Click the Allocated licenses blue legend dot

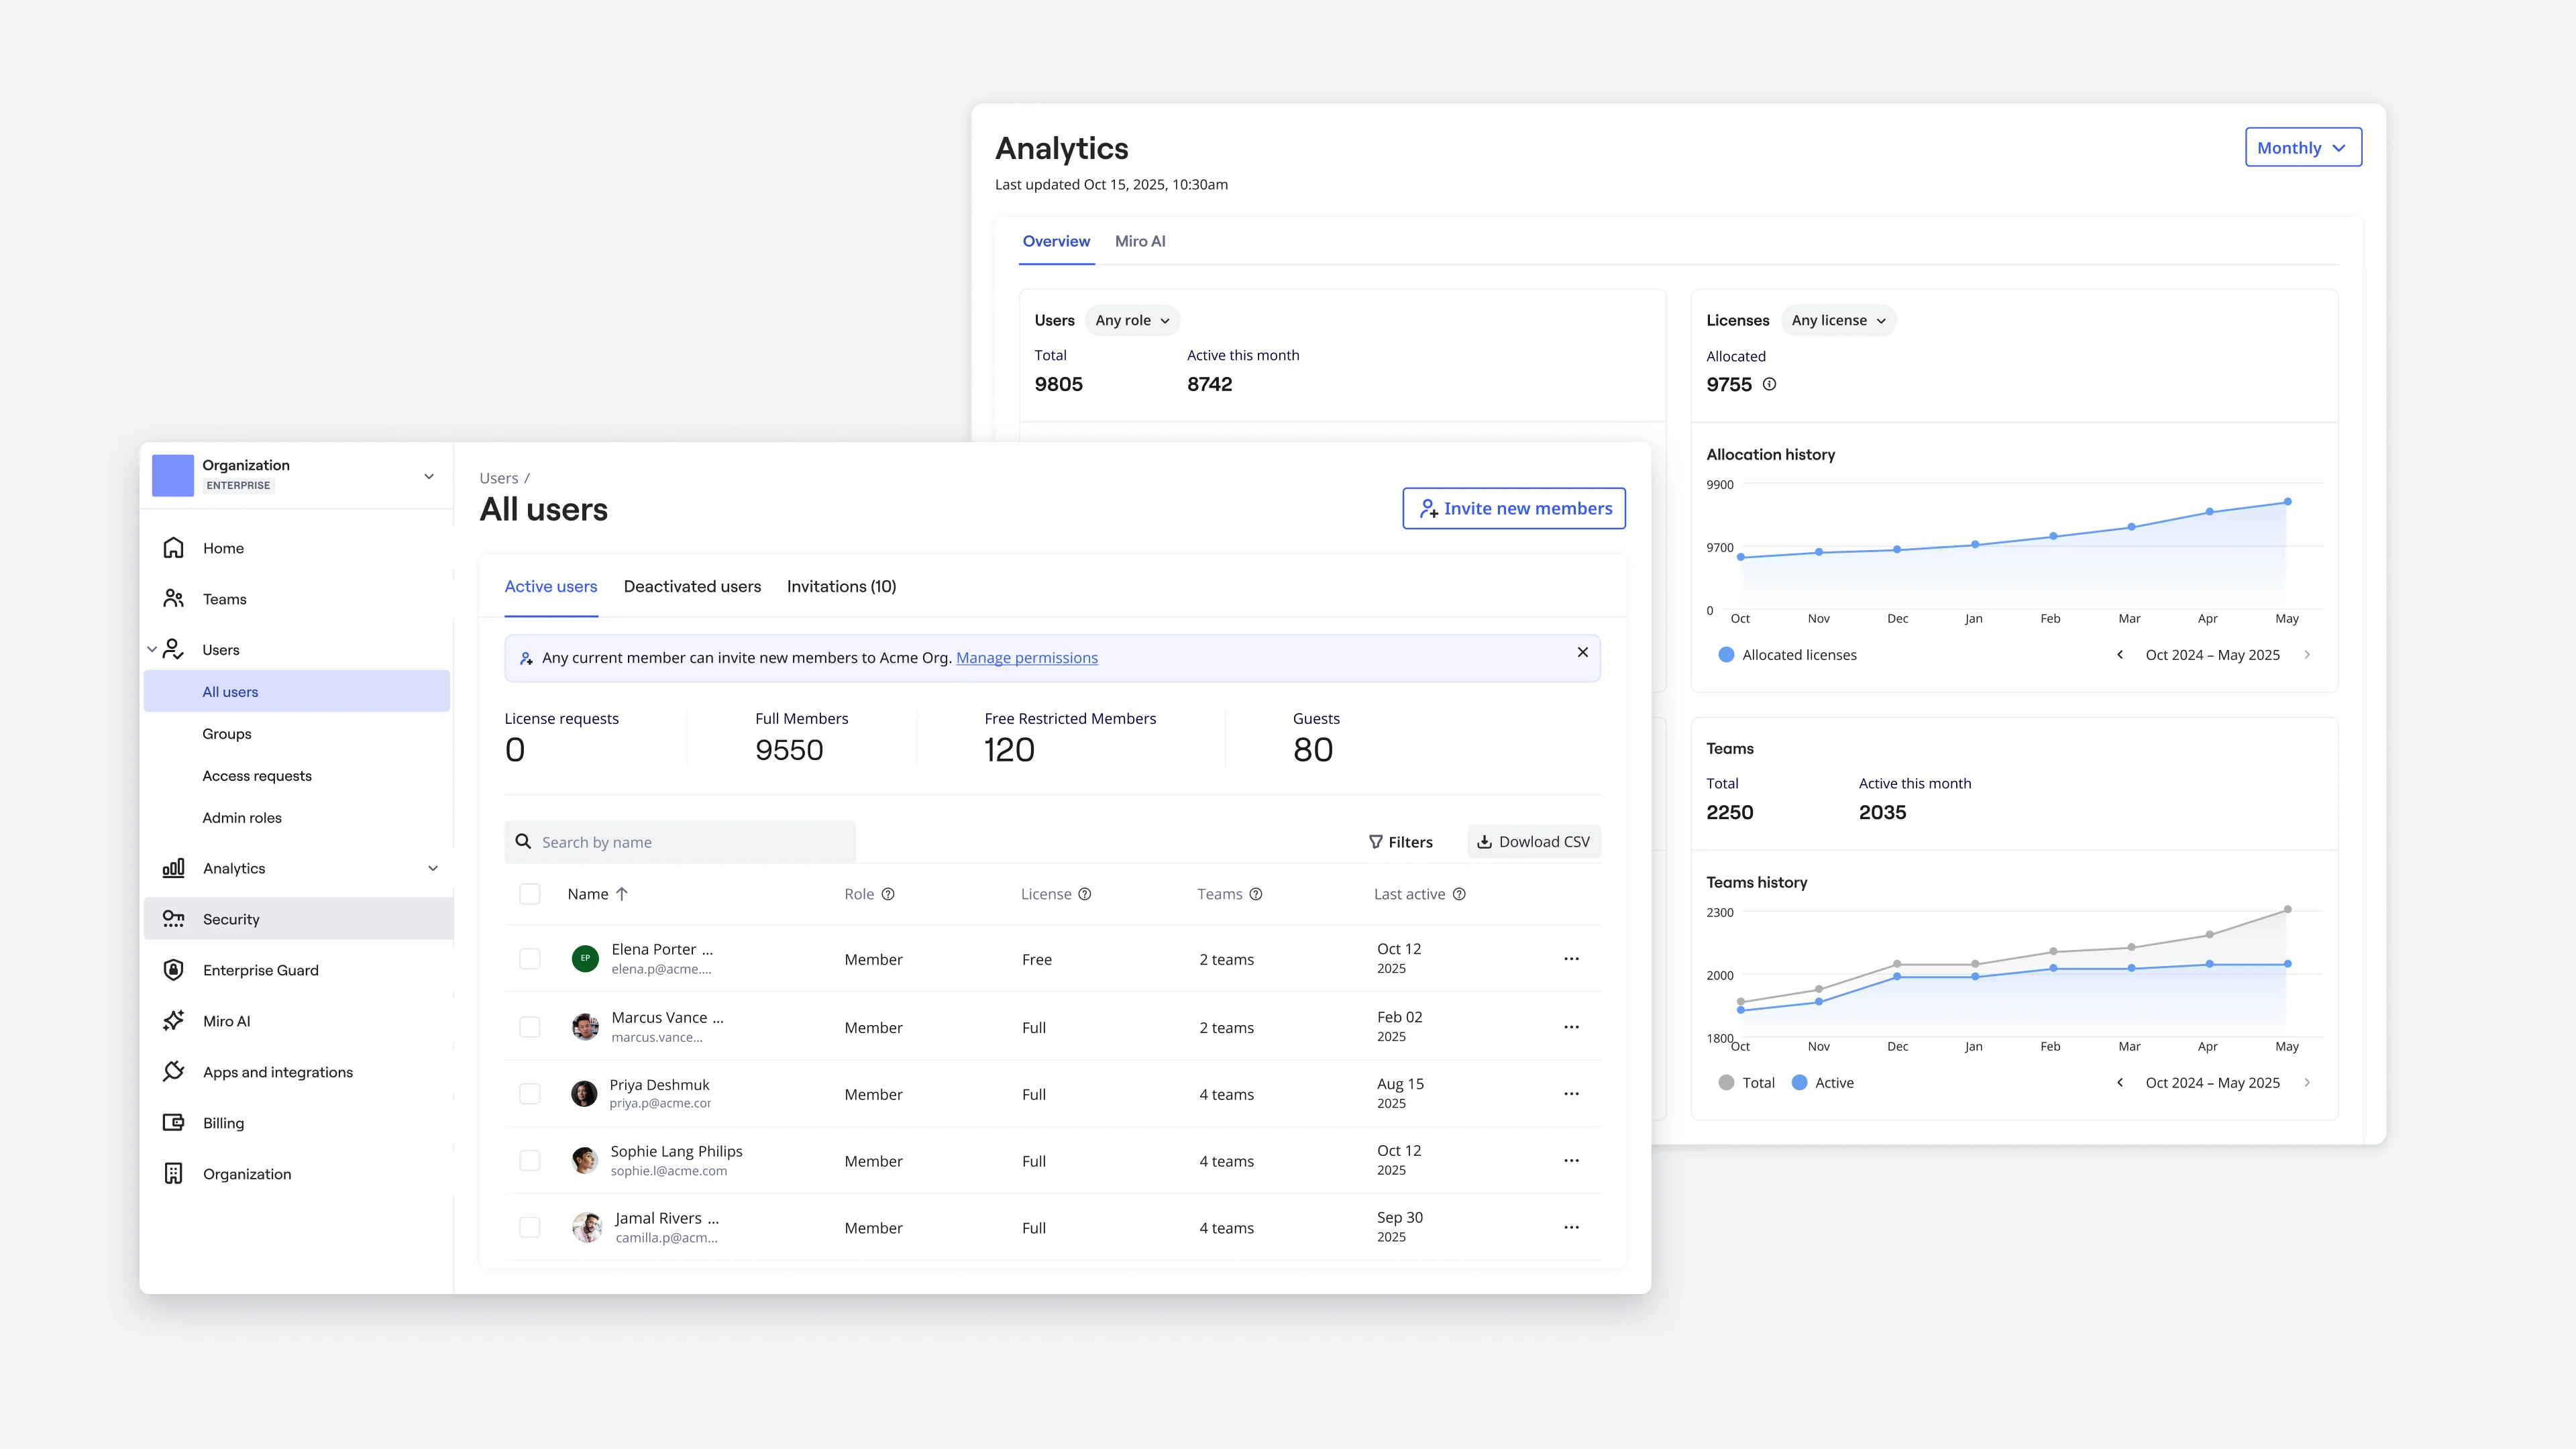(1726, 655)
